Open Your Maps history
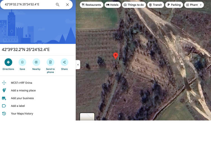This screenshot has width=211, height=158. pos(22,114)
